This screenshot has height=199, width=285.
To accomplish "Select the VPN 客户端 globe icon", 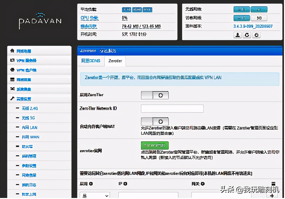I will pyautogui.click(x=13, y=70).
